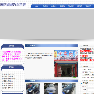
Task: Open the 威威汽车租赁 storefront photo
Action: [66, 64]
